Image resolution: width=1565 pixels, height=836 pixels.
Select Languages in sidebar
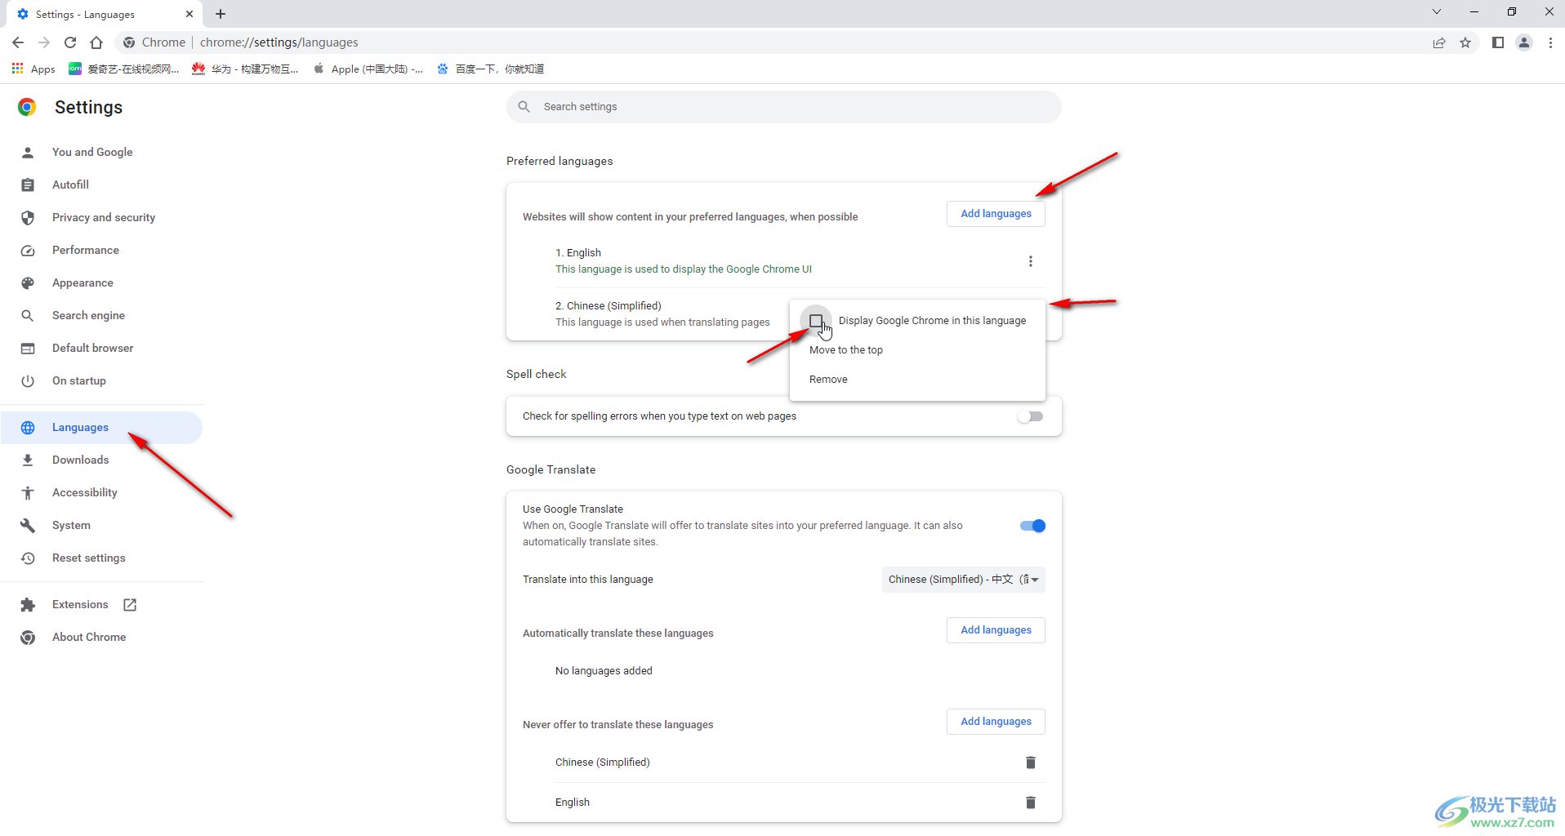tap(102, 428)
